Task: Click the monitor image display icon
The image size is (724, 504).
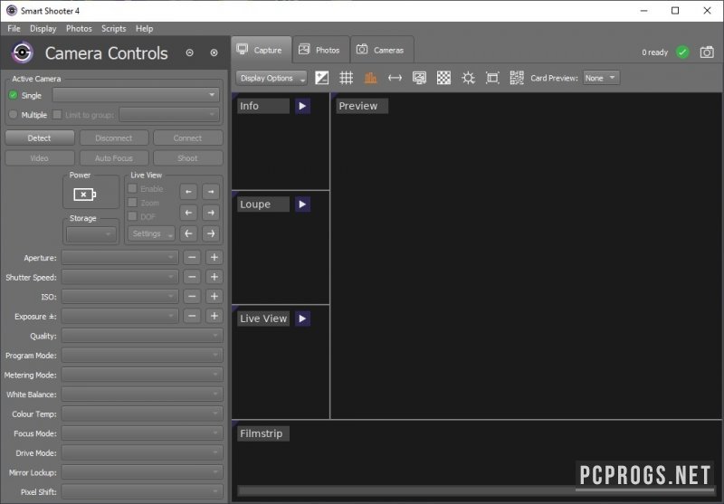Action: click(x=419, y=78)
